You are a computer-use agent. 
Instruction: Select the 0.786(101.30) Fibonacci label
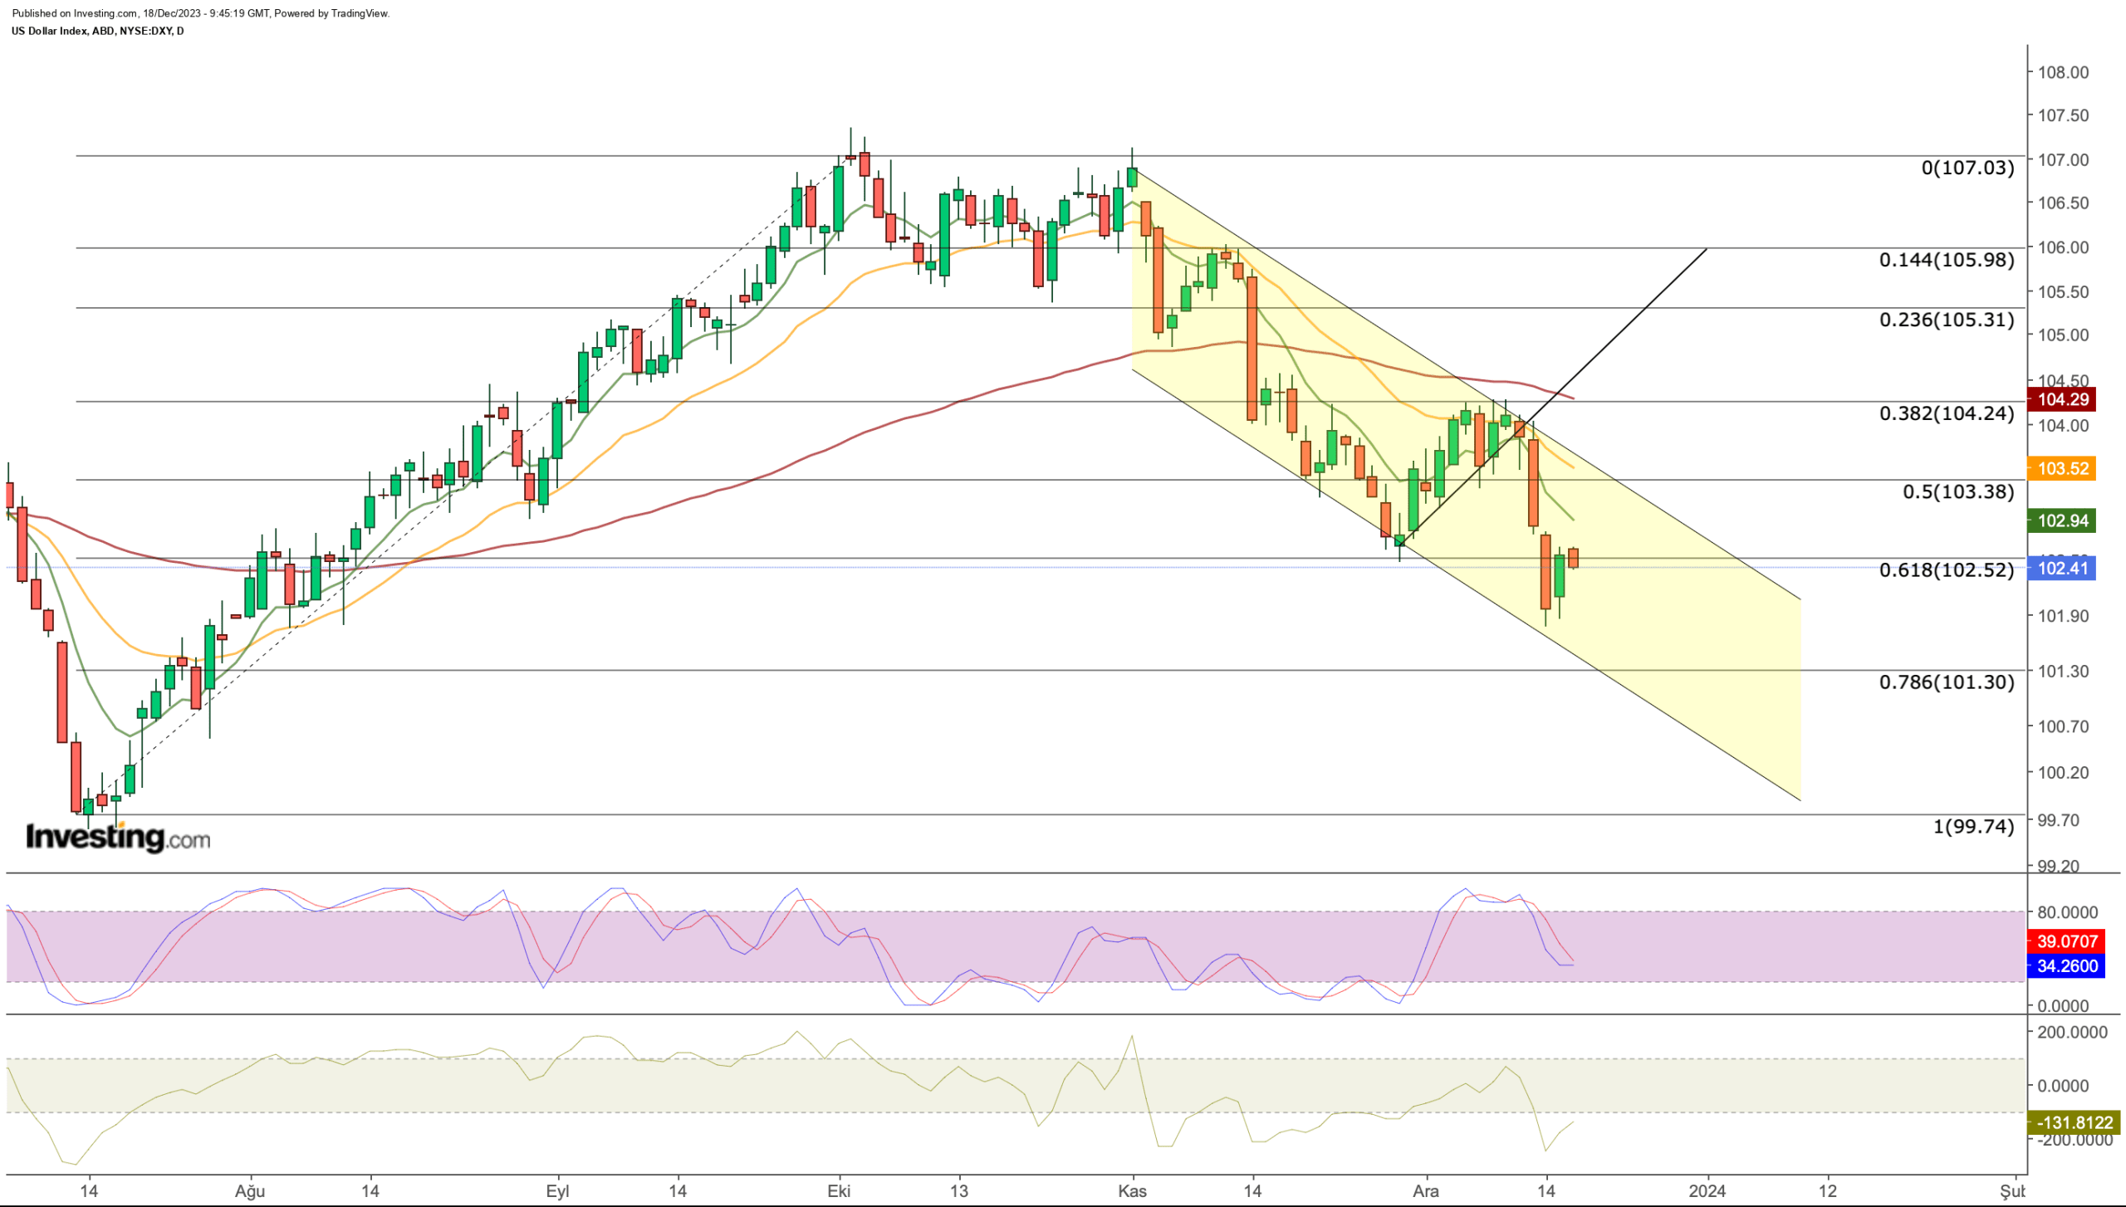(1947, 682)
